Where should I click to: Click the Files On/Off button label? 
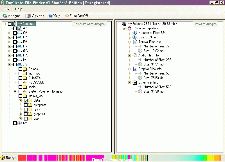(79, 16)
